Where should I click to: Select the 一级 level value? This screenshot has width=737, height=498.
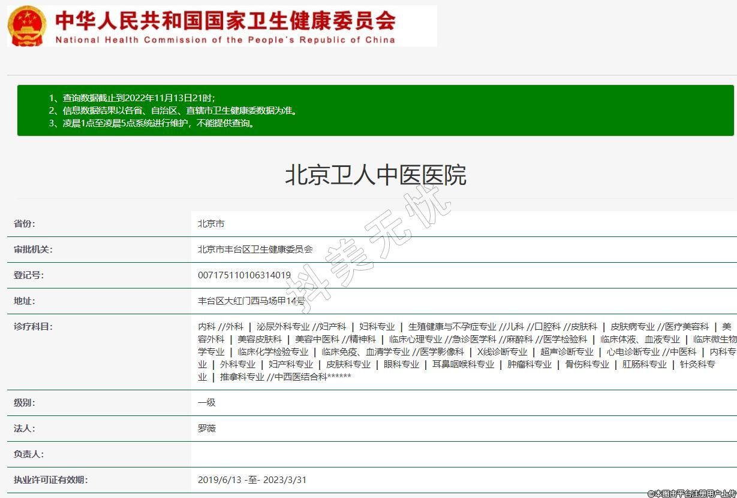point(206,403)
